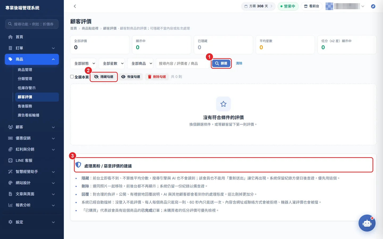Click the gear icon beside 設定

pyautogui.click(x=10, y=222)
